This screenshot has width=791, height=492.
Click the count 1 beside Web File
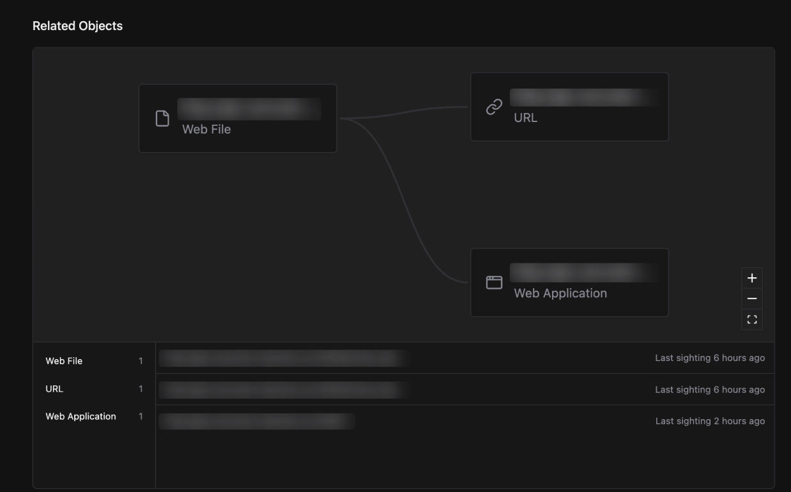click(x=141, y=361)
